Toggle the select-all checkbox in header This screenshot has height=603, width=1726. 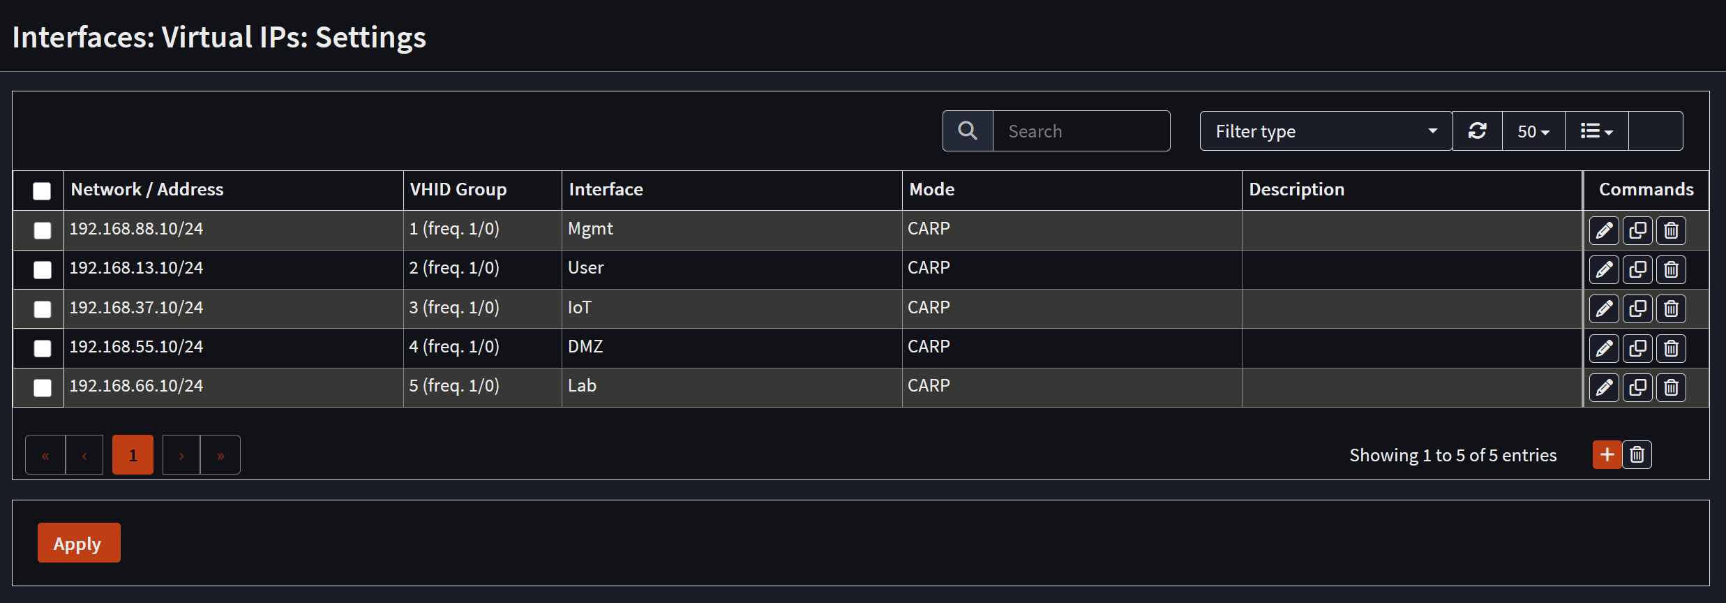tap(42, 191)
